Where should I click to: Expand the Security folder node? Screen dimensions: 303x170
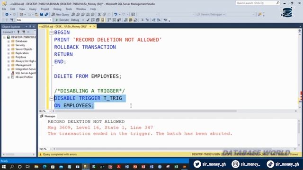[x=9, y=45]
